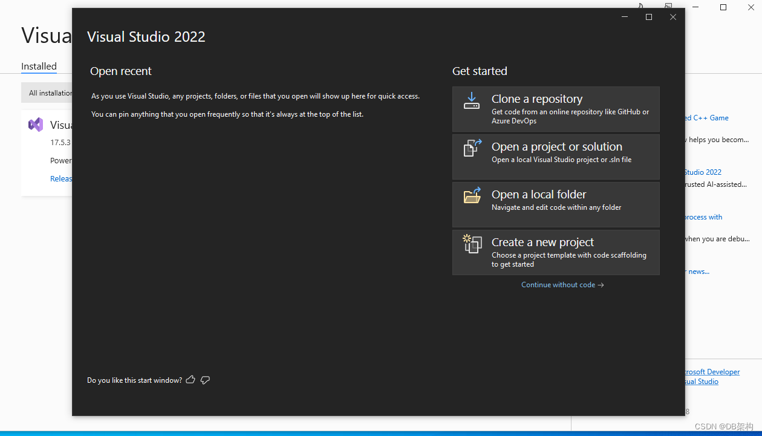Click the C++ Game link in Installer window
762x436 pixels.
(707, 118)
